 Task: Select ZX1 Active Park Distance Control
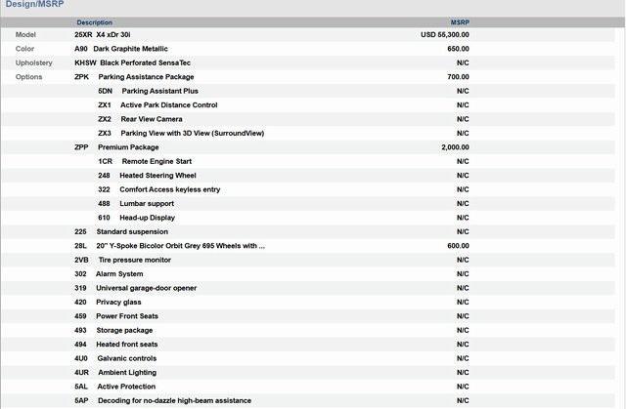coord(157,105)
